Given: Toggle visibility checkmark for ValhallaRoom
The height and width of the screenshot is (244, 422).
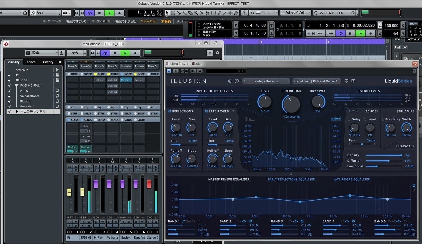Looking at the screenshot, I should click(x=9, y=96).
